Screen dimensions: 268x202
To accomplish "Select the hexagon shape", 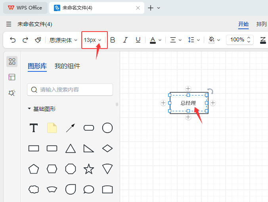I will (52, 169).
